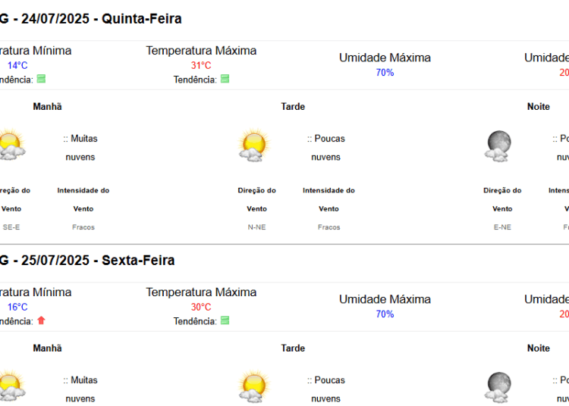
Task: Click the green trend icon below 30°C
Action: [x=225, y=320]
